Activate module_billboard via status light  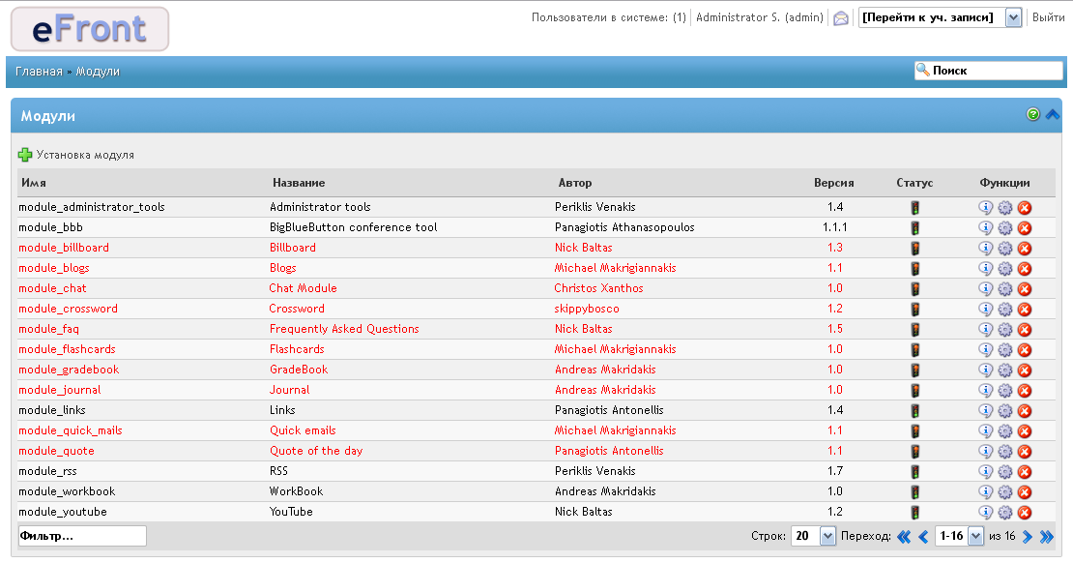(914, 249)
